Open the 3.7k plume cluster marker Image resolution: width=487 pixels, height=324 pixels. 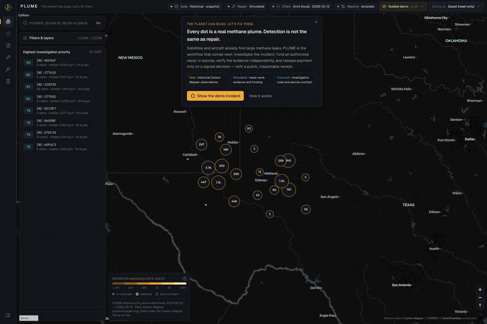[x=208, y=168]
